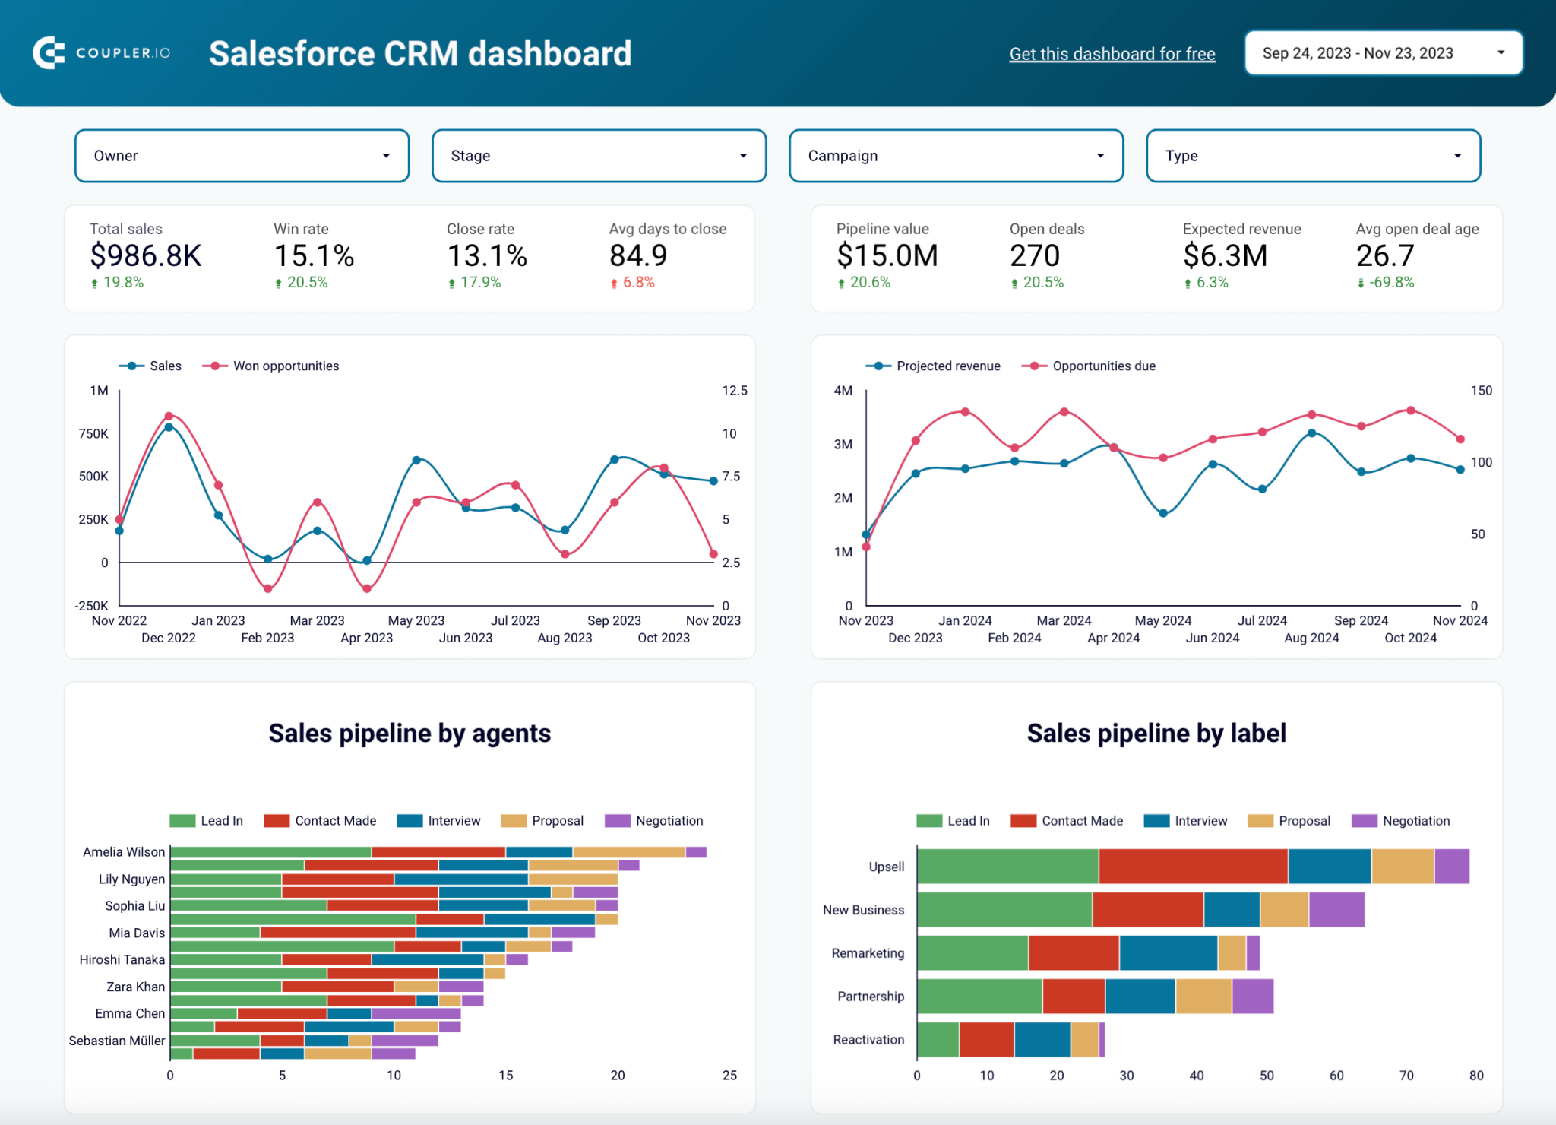Open the "Get this dashboard for free" link
1556x1125 pixels.
tap(1112, 53)
